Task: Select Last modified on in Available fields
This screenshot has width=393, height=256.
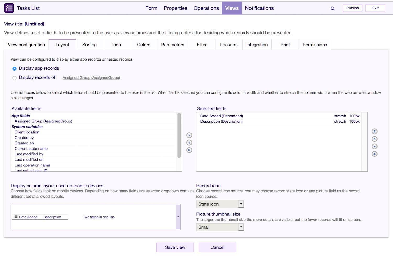Action: coord(29,160)
